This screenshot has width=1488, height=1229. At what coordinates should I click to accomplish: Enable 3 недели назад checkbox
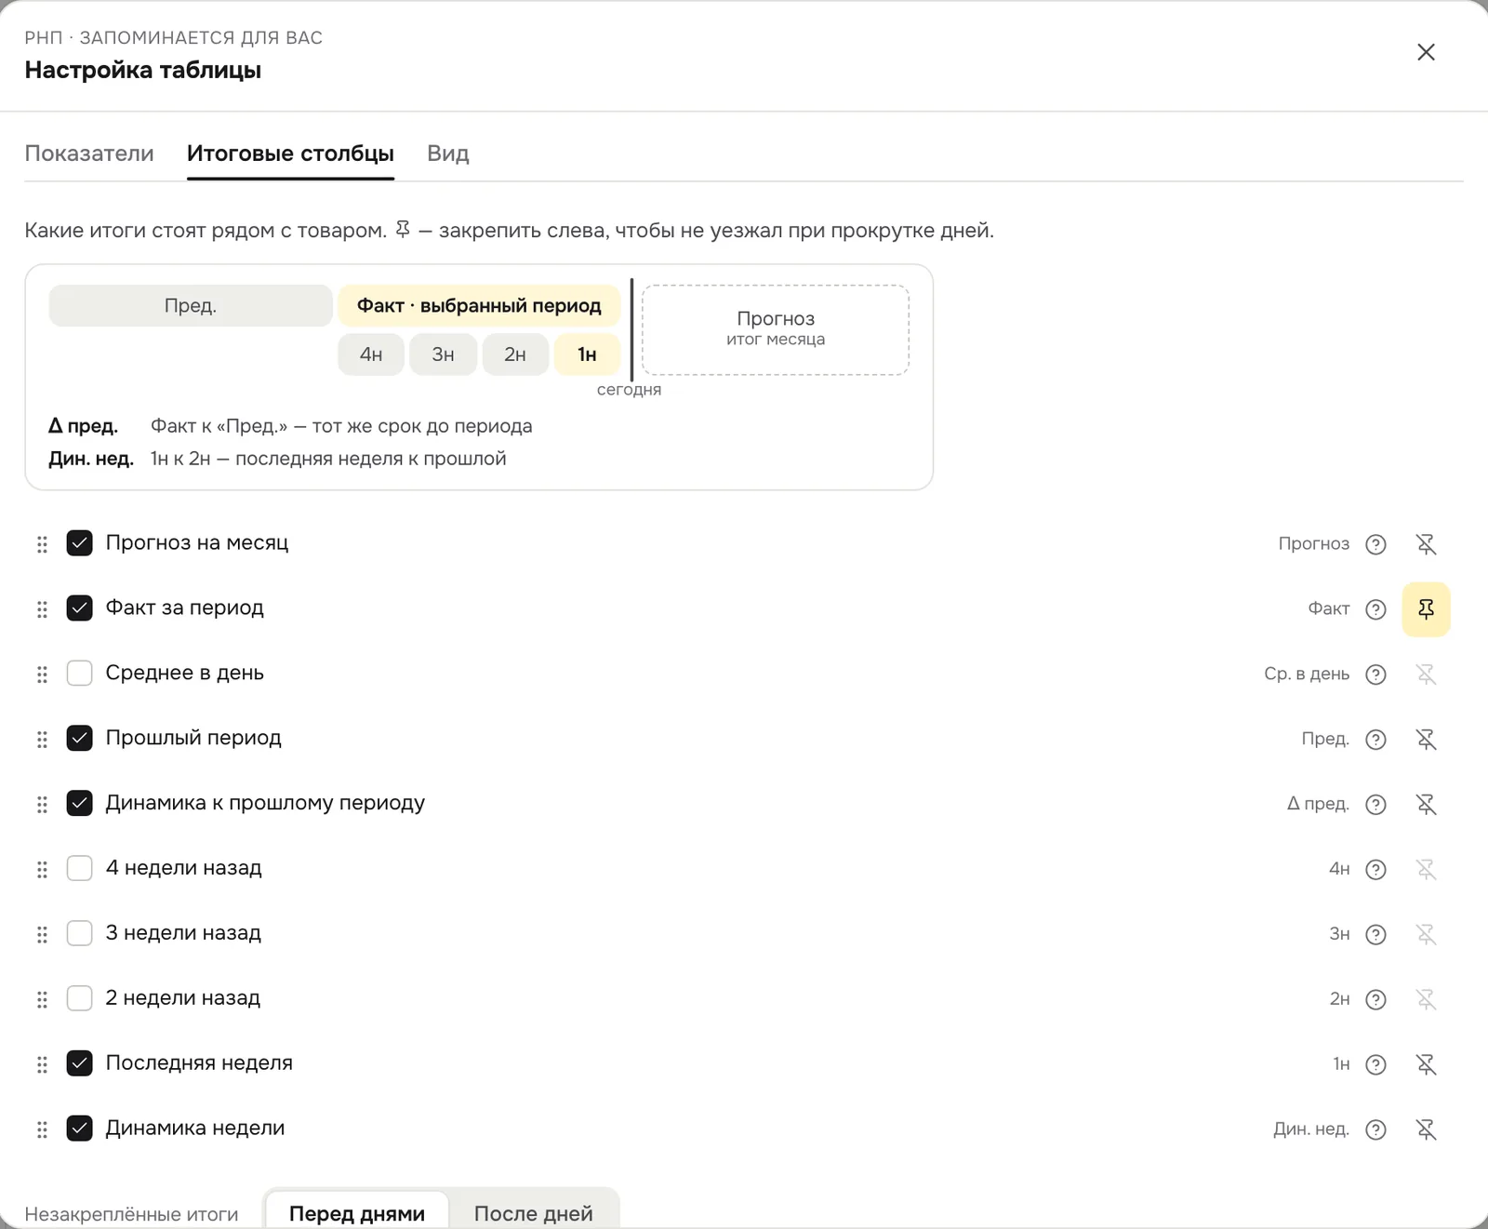[80, 933]
